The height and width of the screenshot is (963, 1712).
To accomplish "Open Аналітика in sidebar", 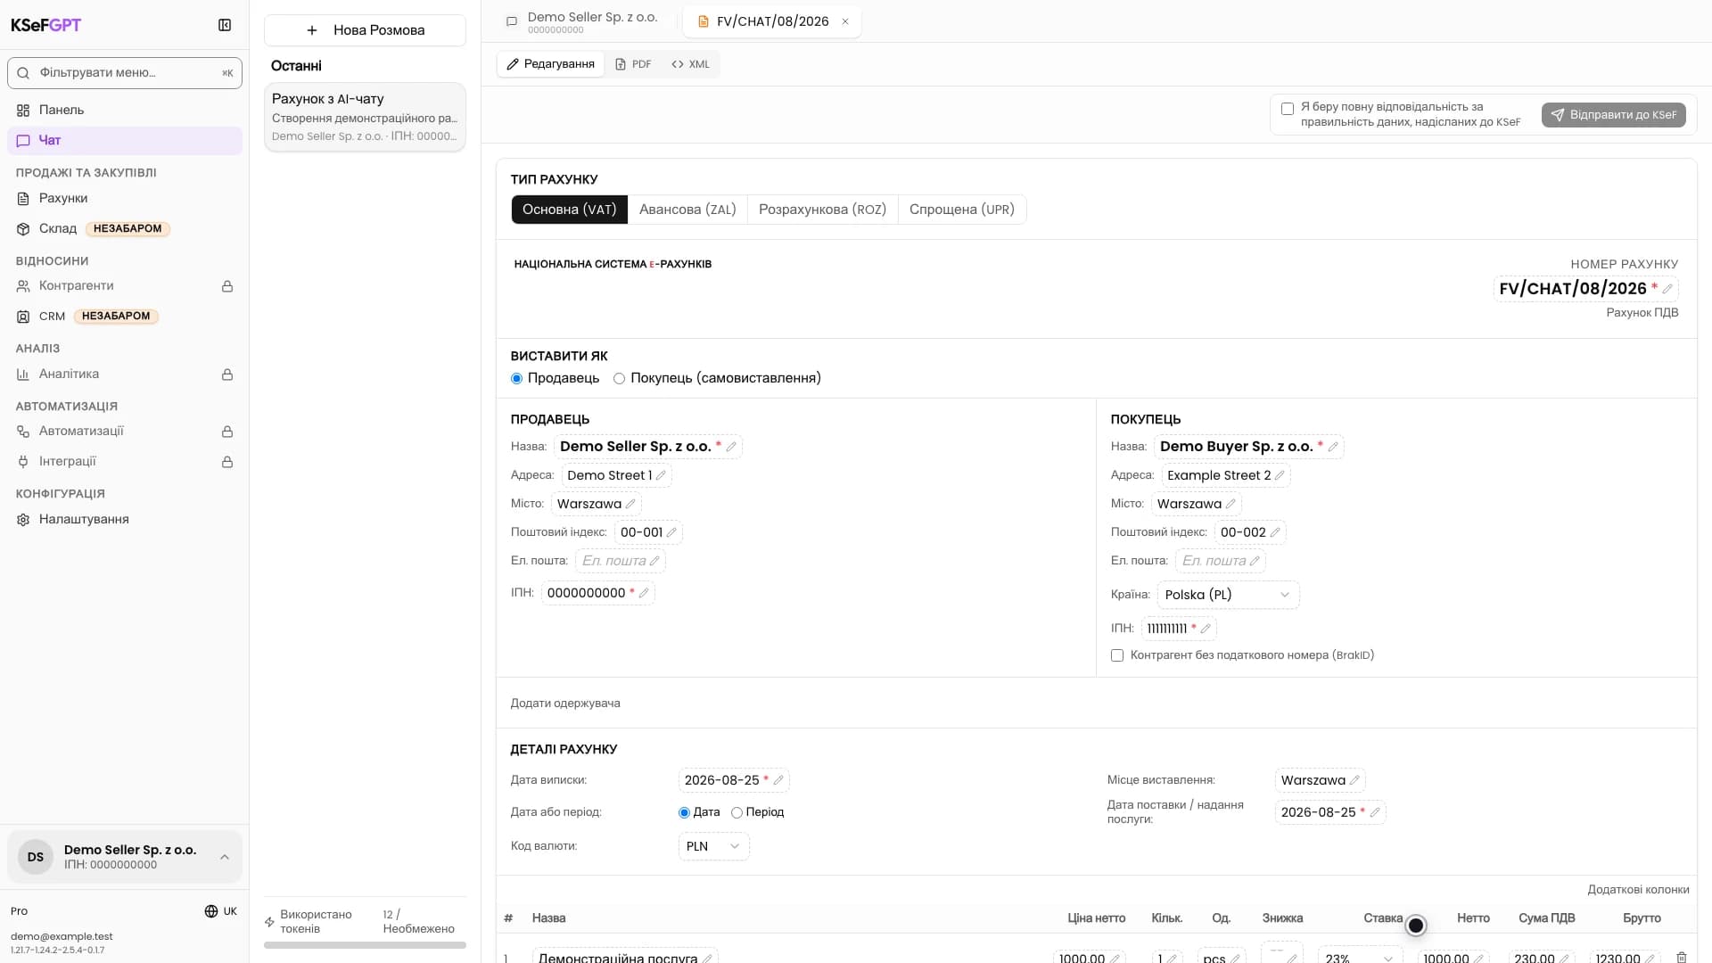I will [124, 374].
